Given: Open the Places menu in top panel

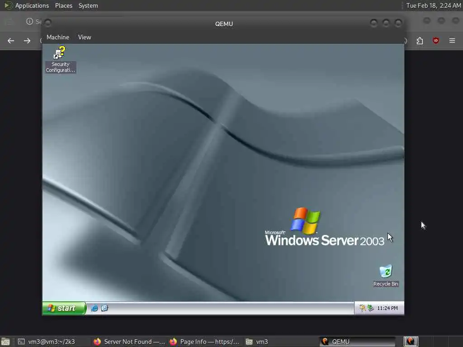Looking at the screenshot, I should coord(63,5).
